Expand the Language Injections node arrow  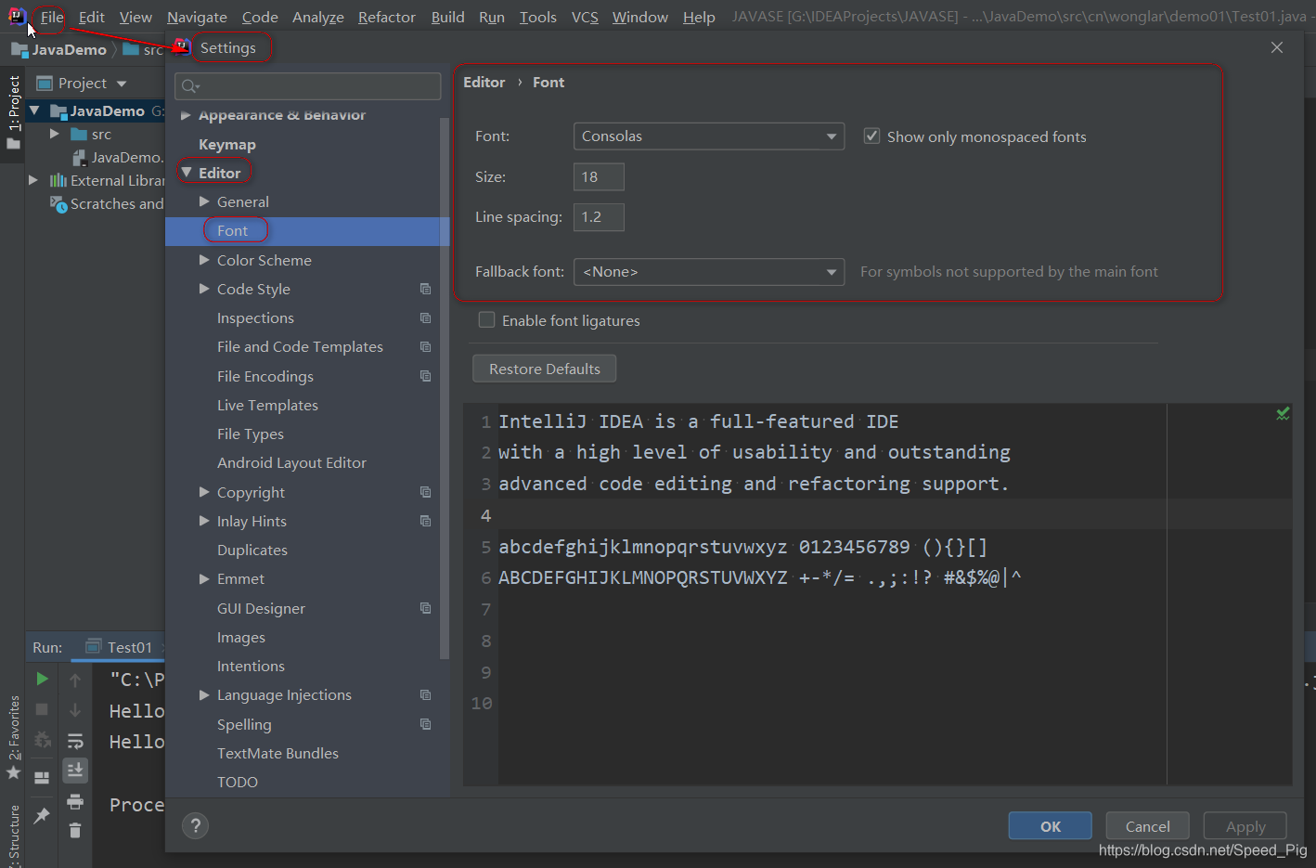[204, 694]
